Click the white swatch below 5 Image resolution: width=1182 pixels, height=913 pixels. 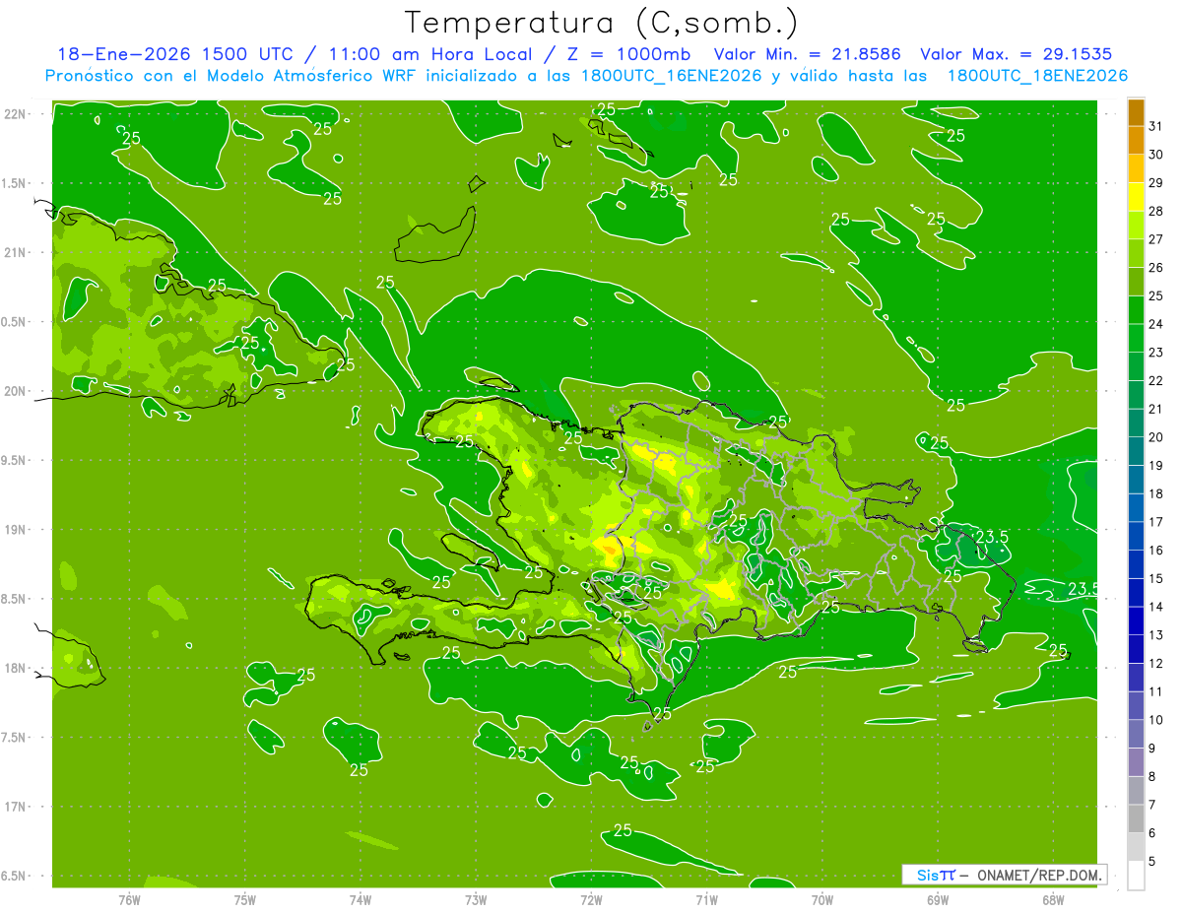1136,875
